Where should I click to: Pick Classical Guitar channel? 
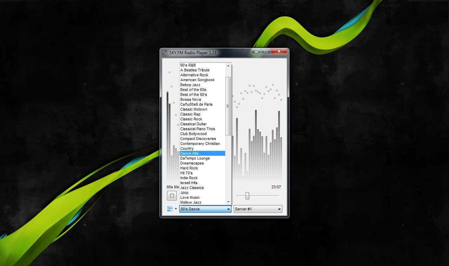point(202,124)
